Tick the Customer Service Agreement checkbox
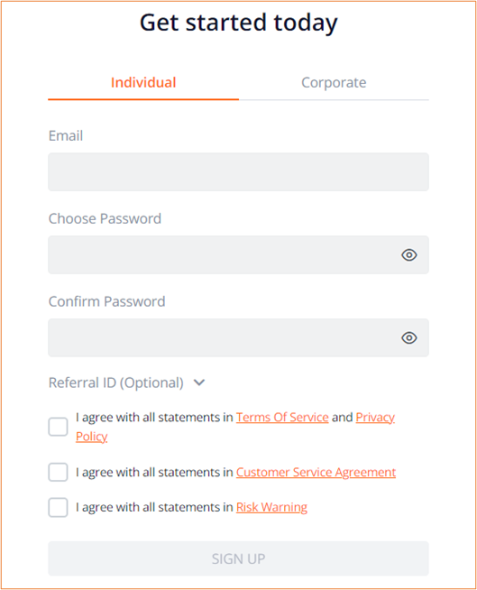The image size is (477, 590). [x=58, y=472]
